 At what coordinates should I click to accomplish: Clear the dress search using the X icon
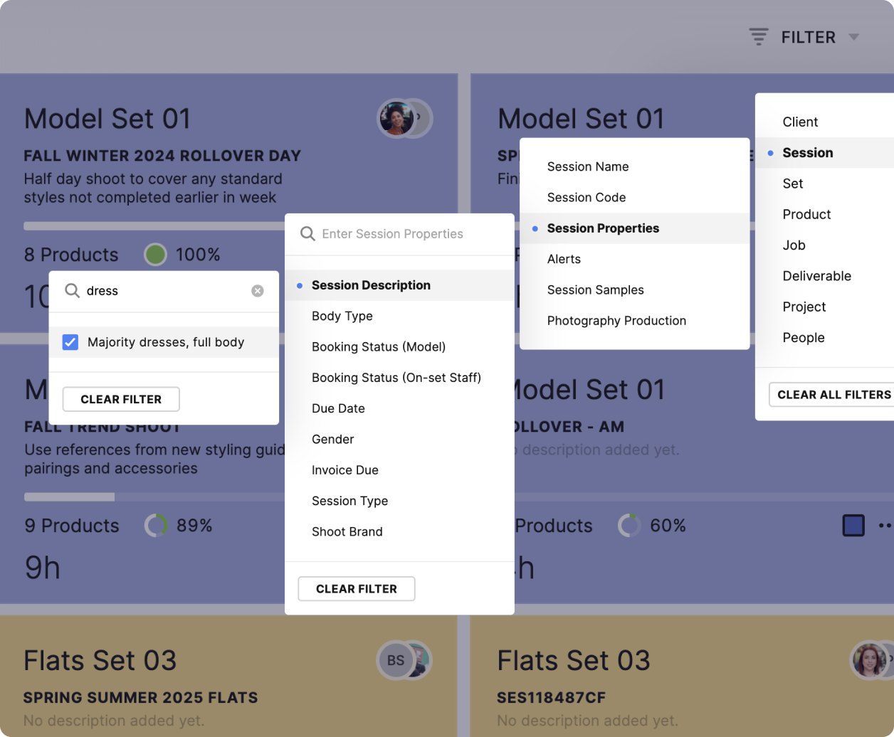257,290
